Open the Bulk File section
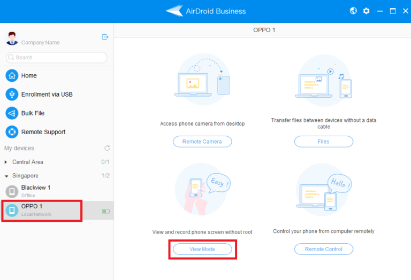Image resolution: width=411 pixels, height=280 pixels. click(57, 113)
